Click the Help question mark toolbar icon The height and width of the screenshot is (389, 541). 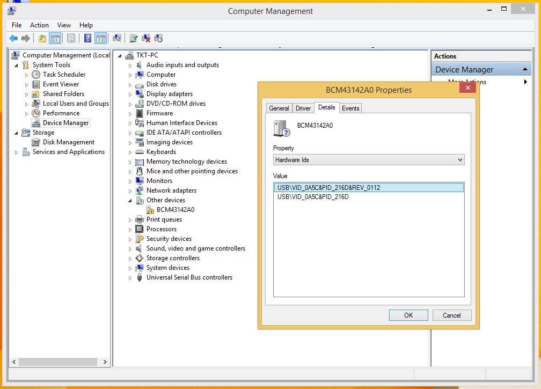click(x=87, y=38)
